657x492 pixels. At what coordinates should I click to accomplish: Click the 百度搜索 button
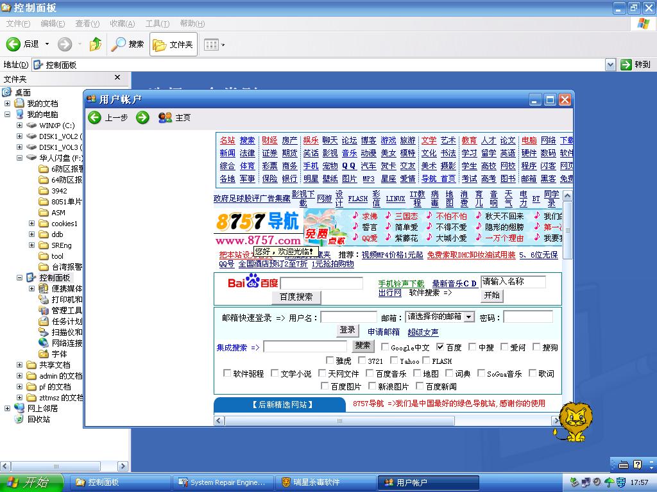296,297
